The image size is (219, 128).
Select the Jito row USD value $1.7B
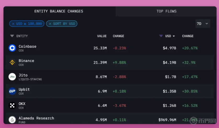(x=170, y=77)
